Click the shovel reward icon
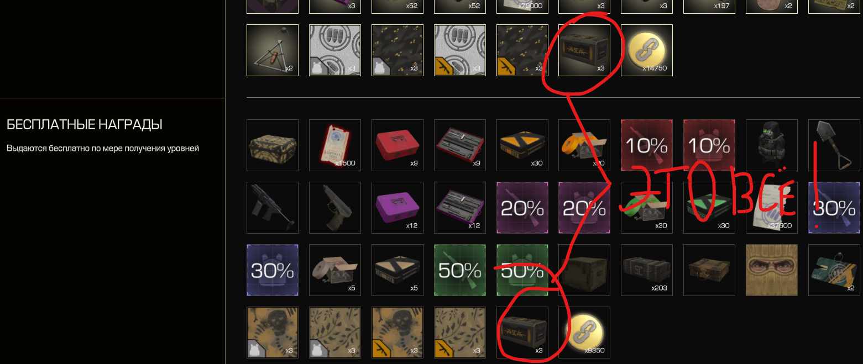The image size is (863, 364). 834,145
